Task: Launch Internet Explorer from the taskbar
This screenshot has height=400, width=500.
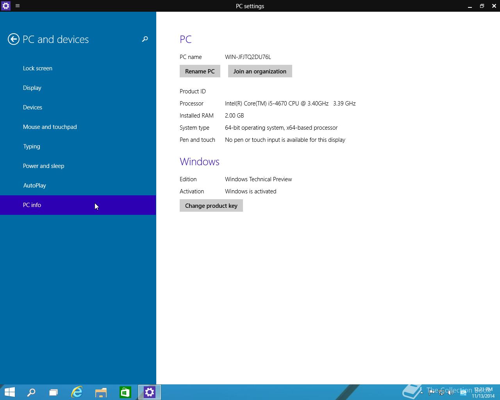Action: coord(77,392)
